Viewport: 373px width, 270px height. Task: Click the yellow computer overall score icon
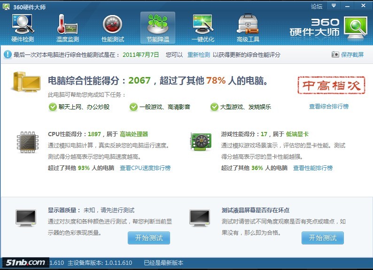point(26,82)
